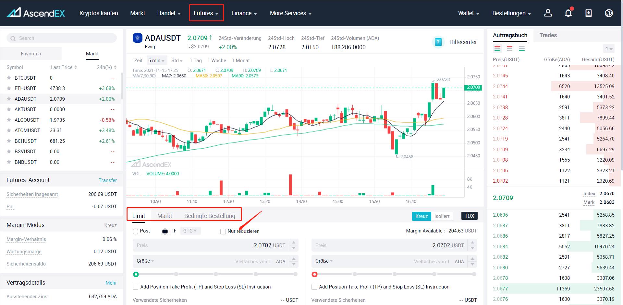Open buy-side Größe unit dropdown

pos(145,261)
